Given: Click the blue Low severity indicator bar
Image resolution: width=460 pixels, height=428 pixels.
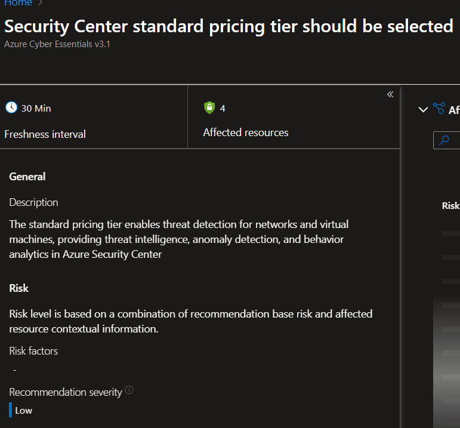Looking at the screenshot, I should click(11, 410).
